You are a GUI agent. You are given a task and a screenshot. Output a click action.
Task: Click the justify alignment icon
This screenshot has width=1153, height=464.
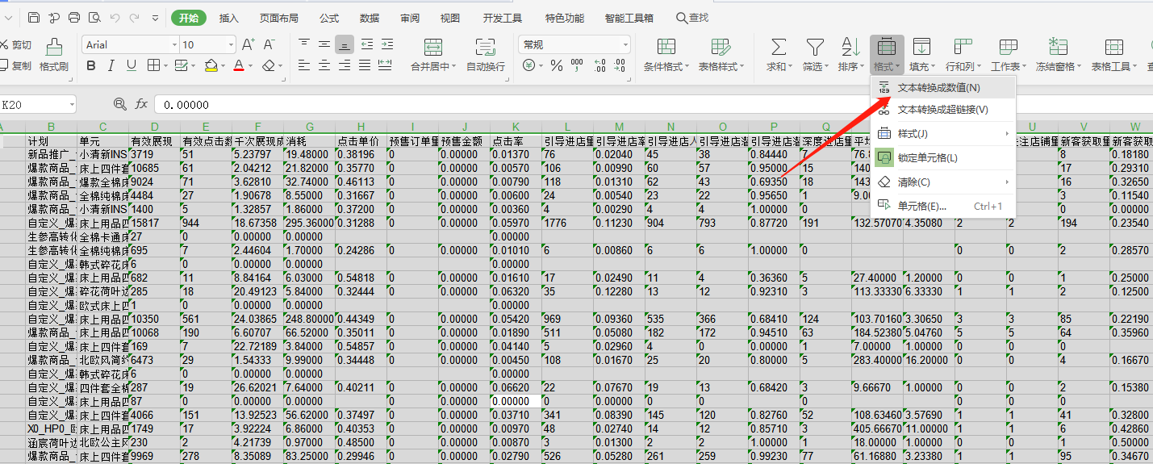[x=366, y=66]
